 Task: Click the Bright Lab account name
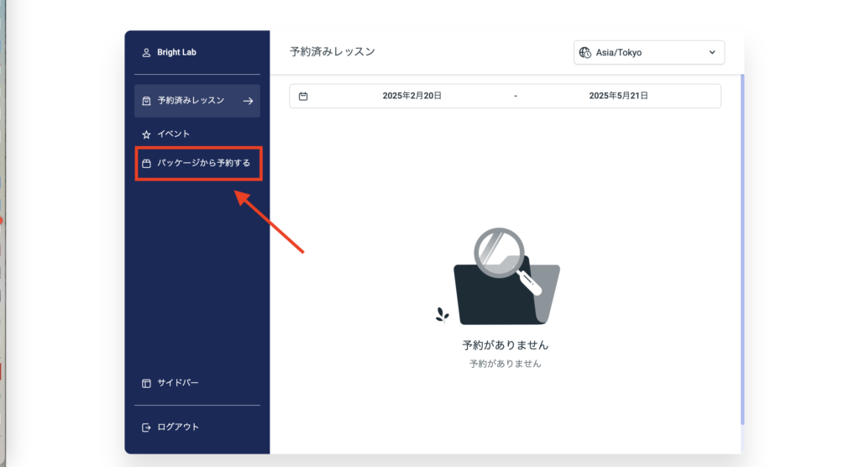click(x=176, y=53)
